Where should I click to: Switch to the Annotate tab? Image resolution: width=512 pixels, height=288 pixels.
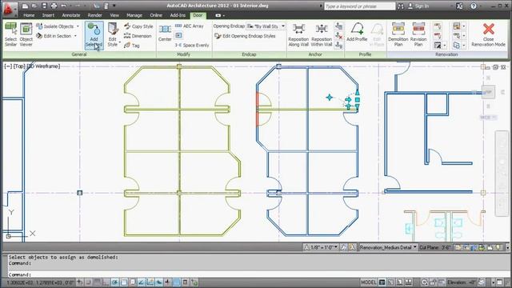[71, 15]
